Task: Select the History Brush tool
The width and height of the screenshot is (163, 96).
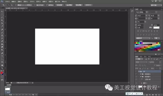Action: coord(2,38)
